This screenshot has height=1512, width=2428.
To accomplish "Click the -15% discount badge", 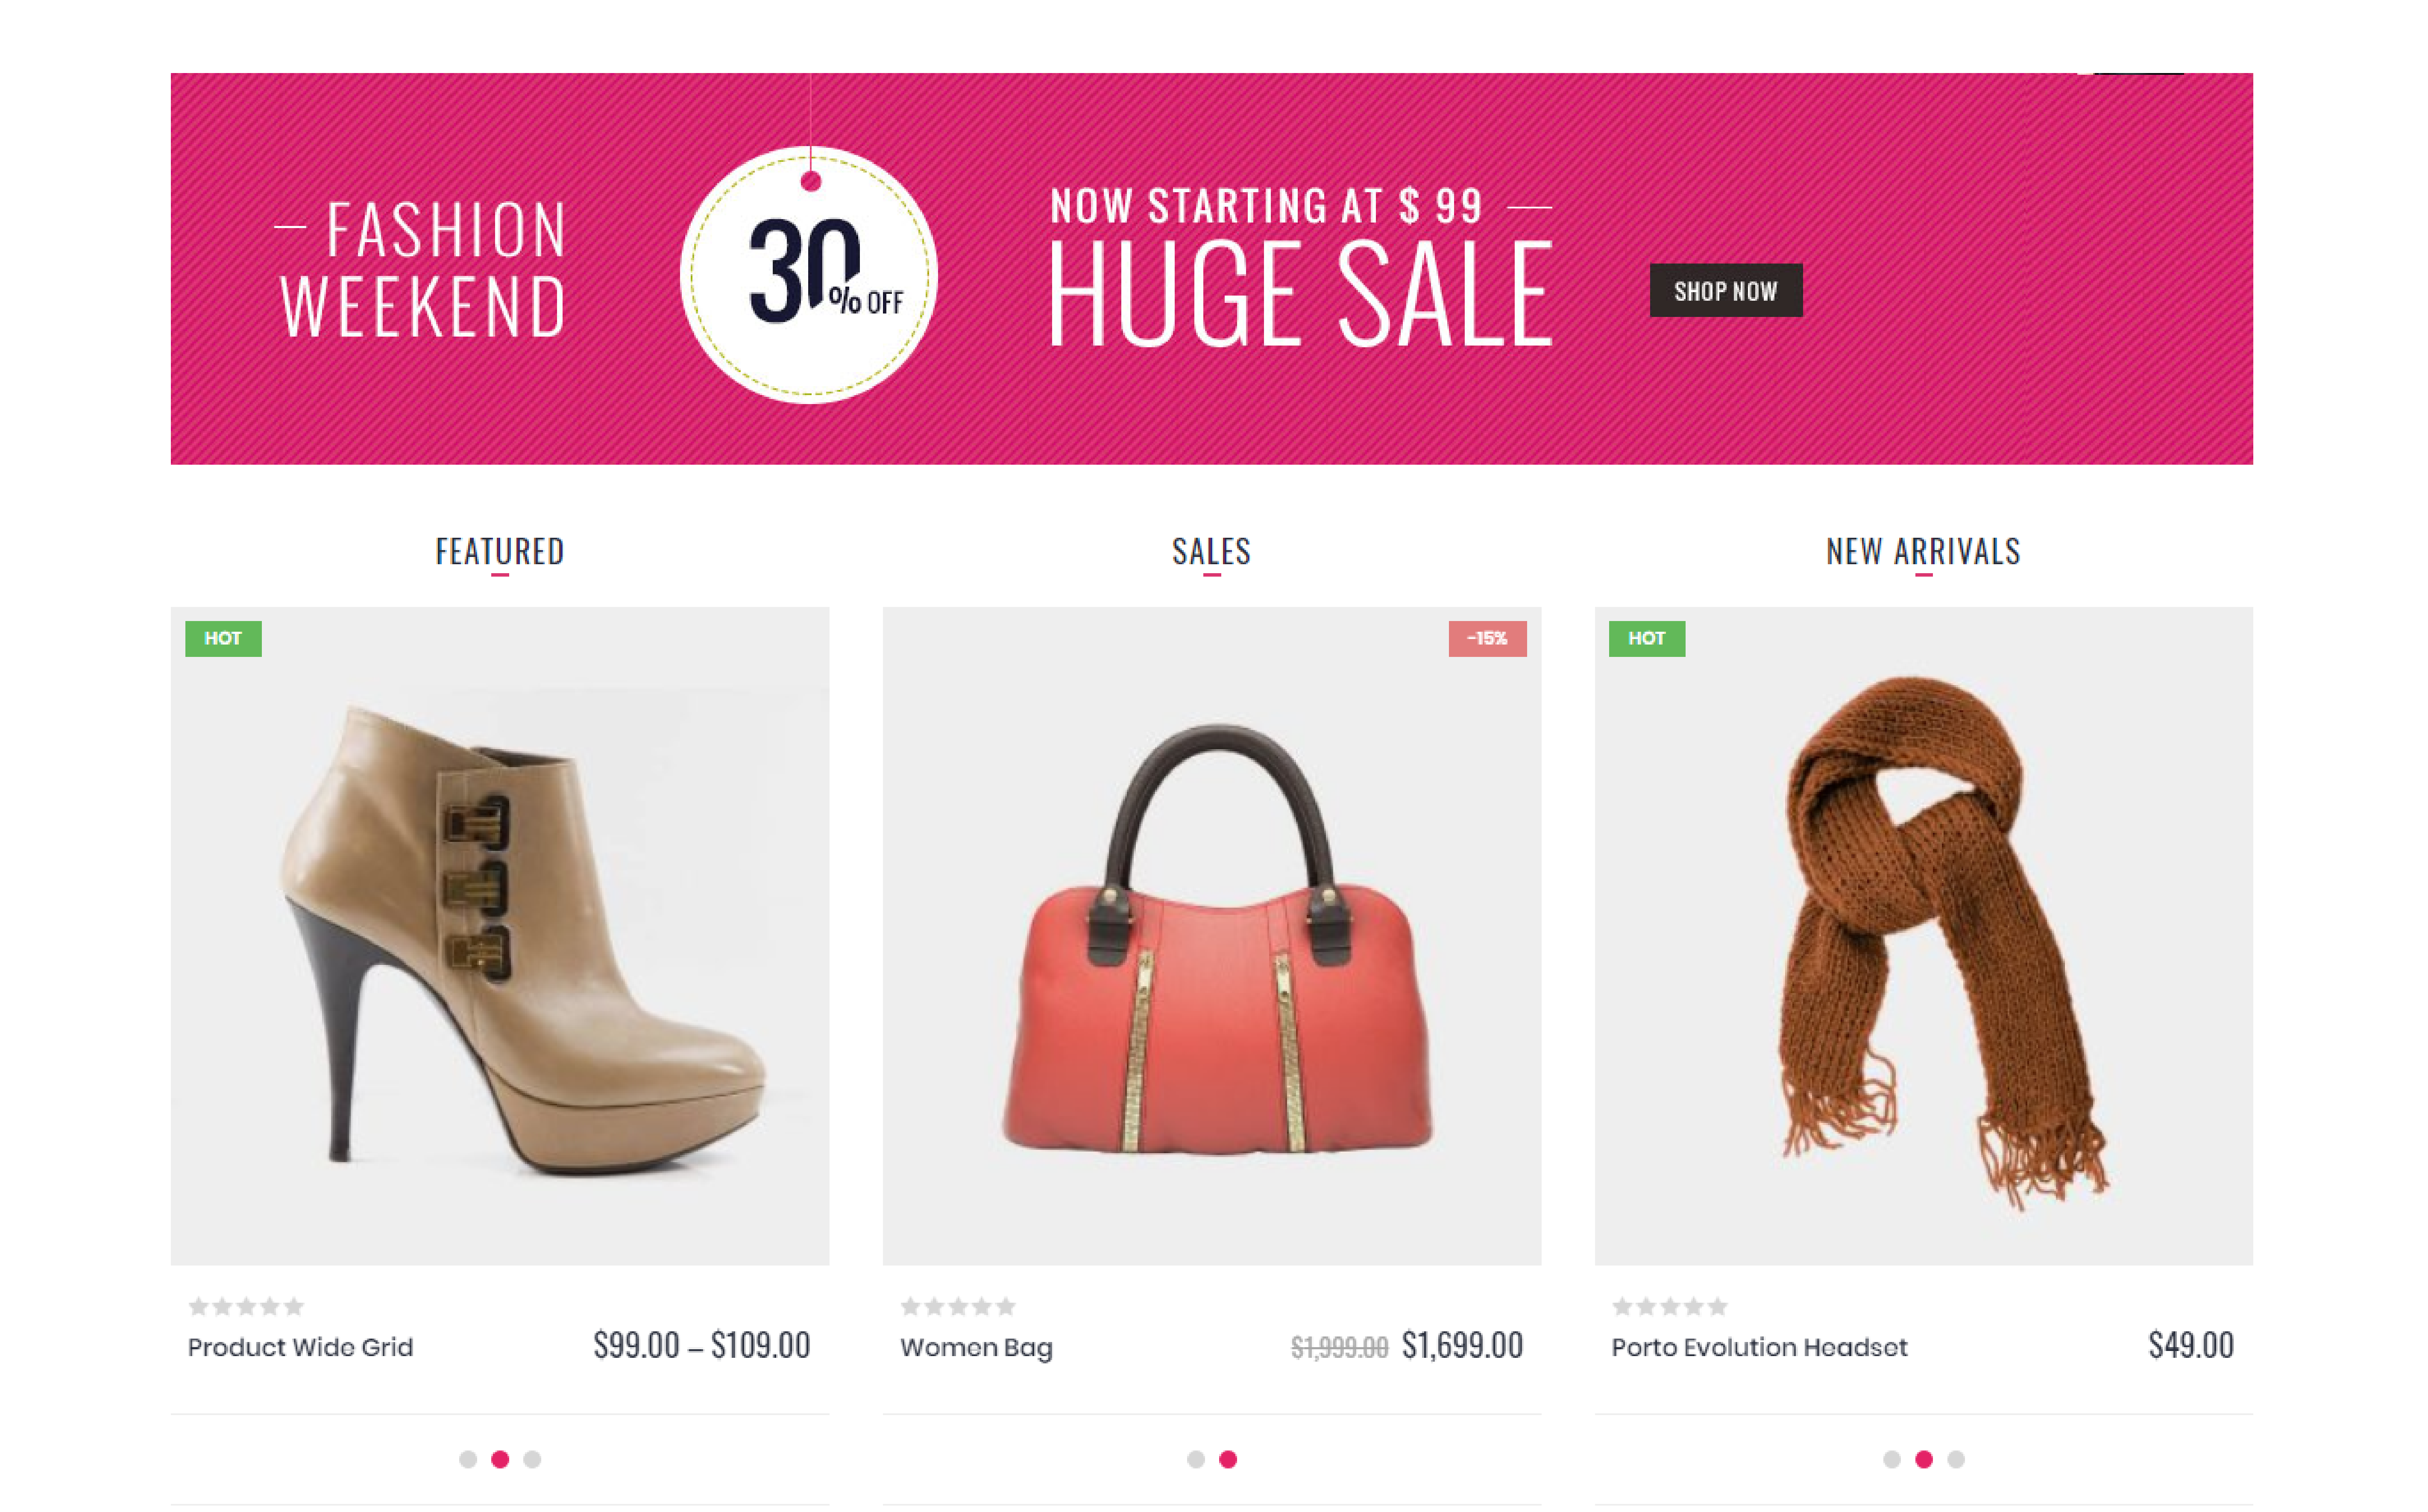I will click(x=1487, y=638).
